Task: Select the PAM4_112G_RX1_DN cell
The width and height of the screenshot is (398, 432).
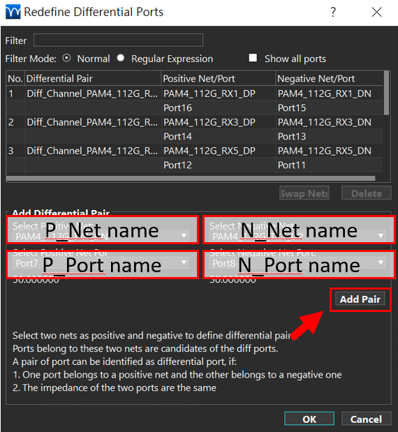Action: (330, 94)
